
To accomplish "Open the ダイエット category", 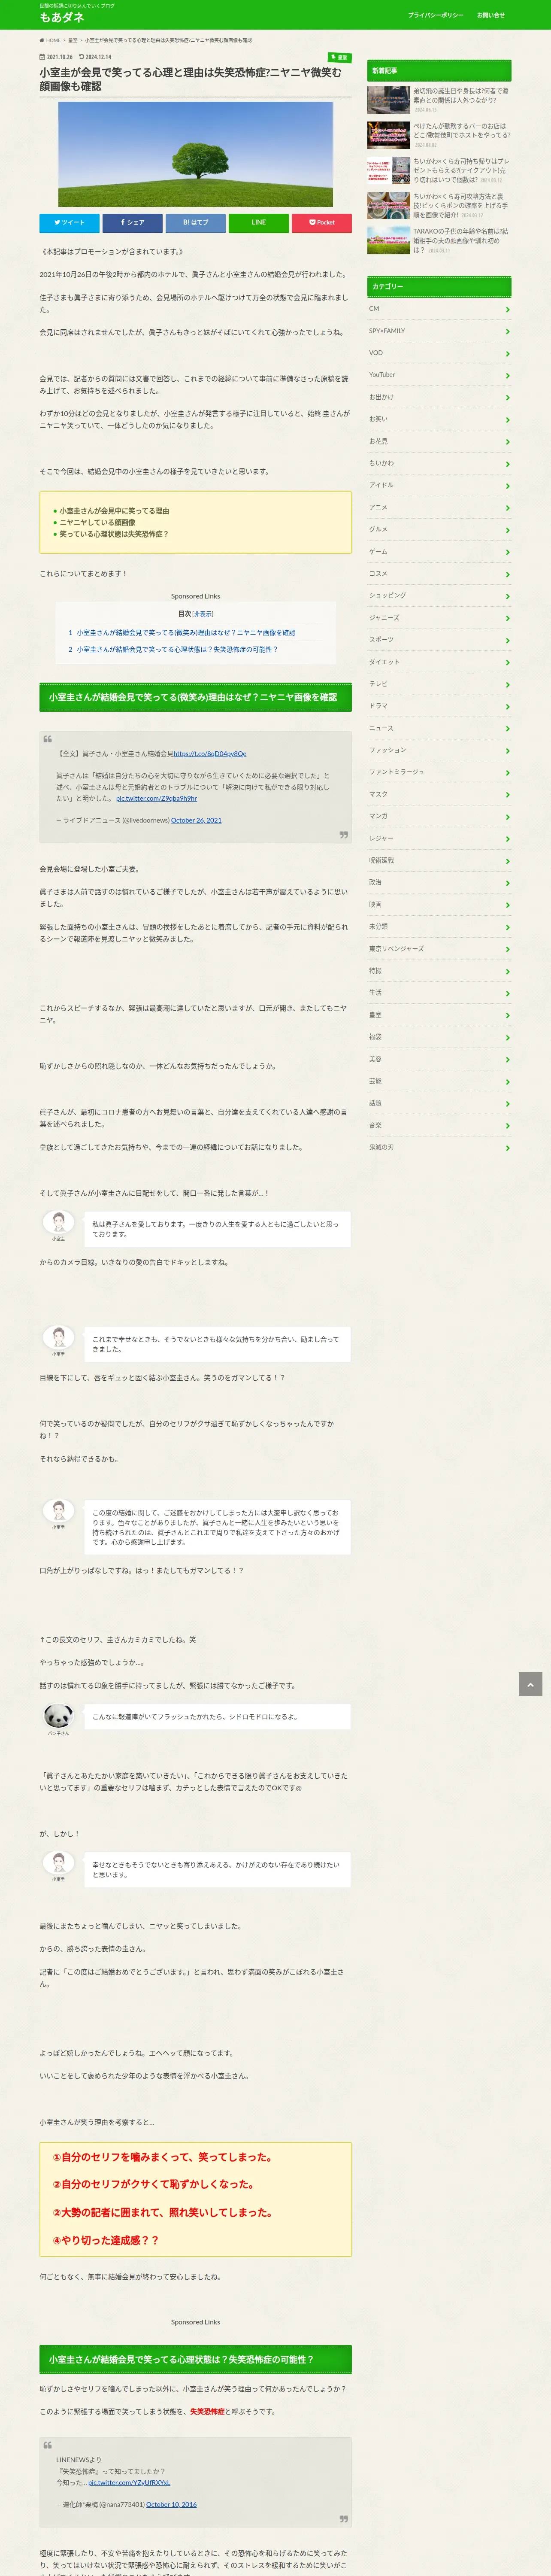I will click(x=439, y=662).
